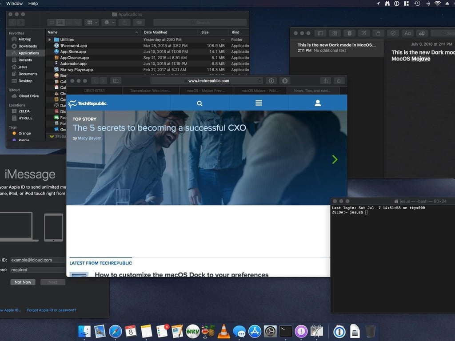Select Blu-ray Player.app row in Finder
The height and width of the screenshot is (341, 455).
[x=148, y=70]
